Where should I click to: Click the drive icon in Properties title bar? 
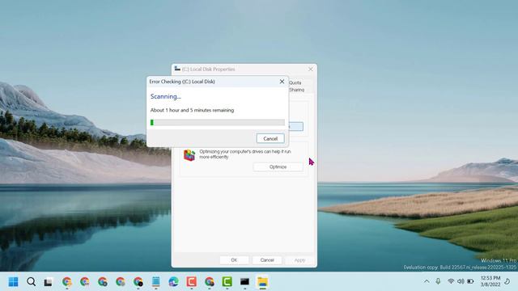177,69
